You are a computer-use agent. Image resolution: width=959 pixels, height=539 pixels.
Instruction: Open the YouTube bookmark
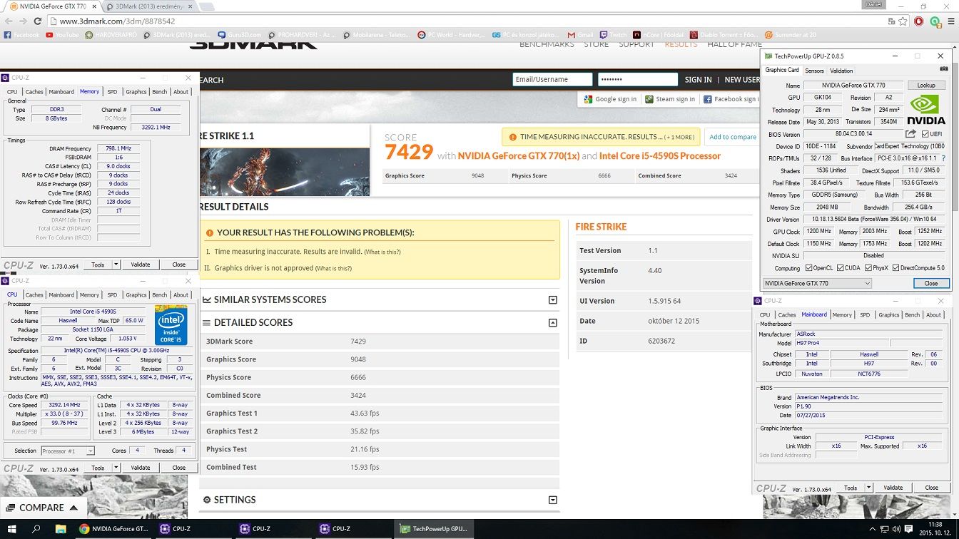[63, 35]
